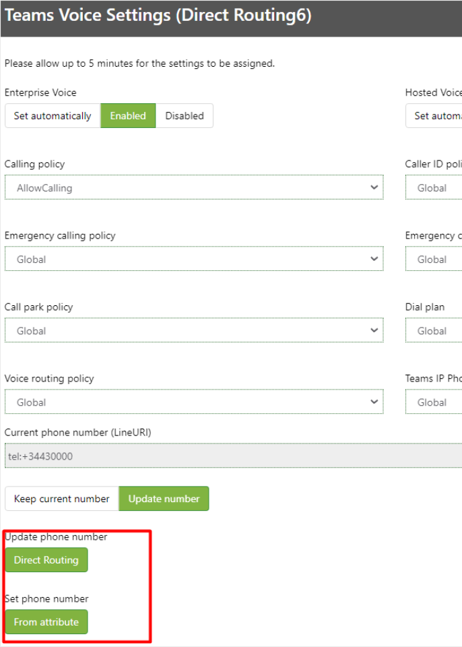The image size is (462, 647).
Task: Click the Teams Voice Settings header title
Action: (158, 16)
